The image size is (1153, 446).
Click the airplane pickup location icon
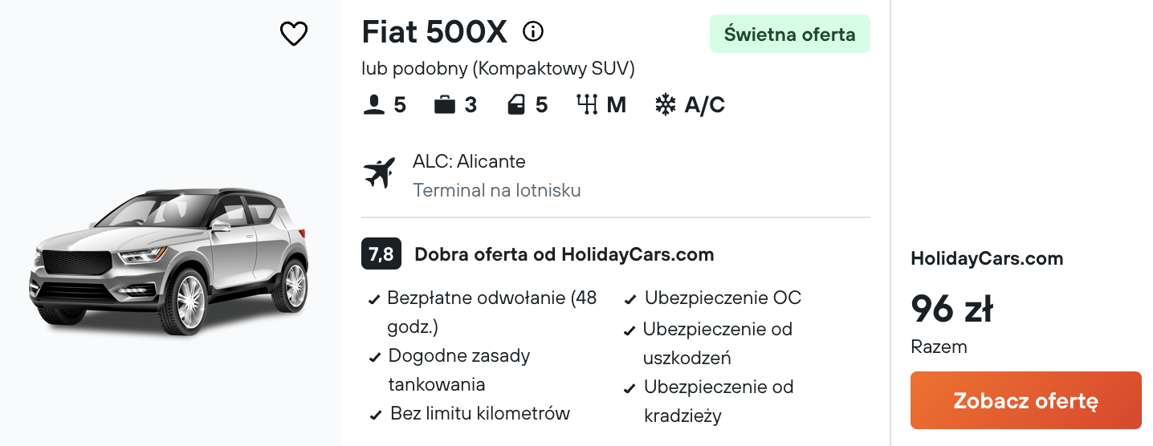380,173
